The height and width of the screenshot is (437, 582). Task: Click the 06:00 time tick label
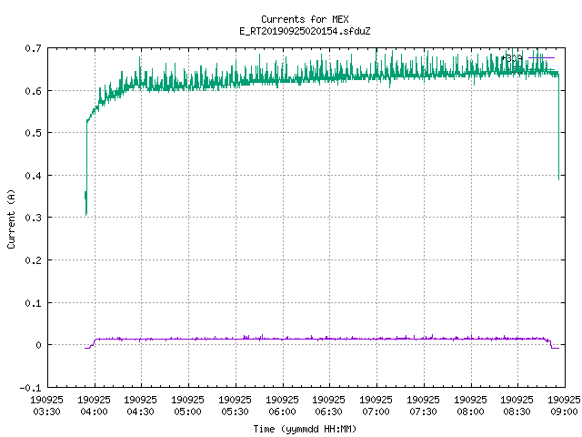(282, 412)
